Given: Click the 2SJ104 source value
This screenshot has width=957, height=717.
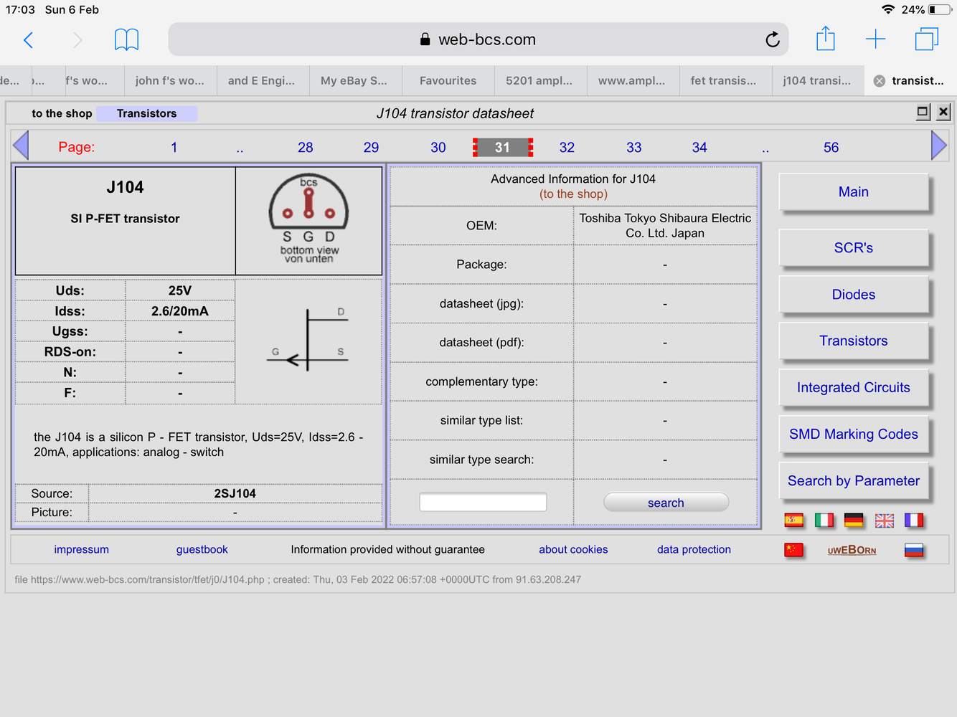Looking at the screenshot, I should pyautogui.click(x=235, y=493).
